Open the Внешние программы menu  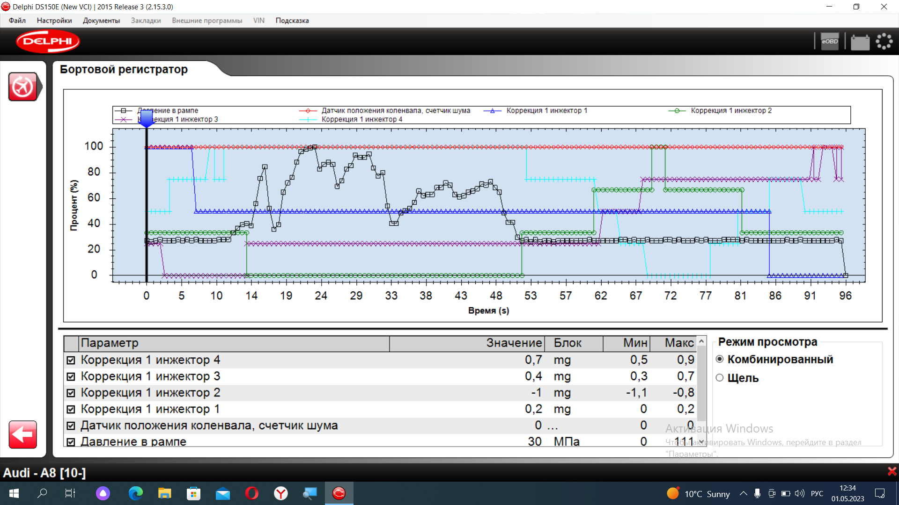(207, 21)
